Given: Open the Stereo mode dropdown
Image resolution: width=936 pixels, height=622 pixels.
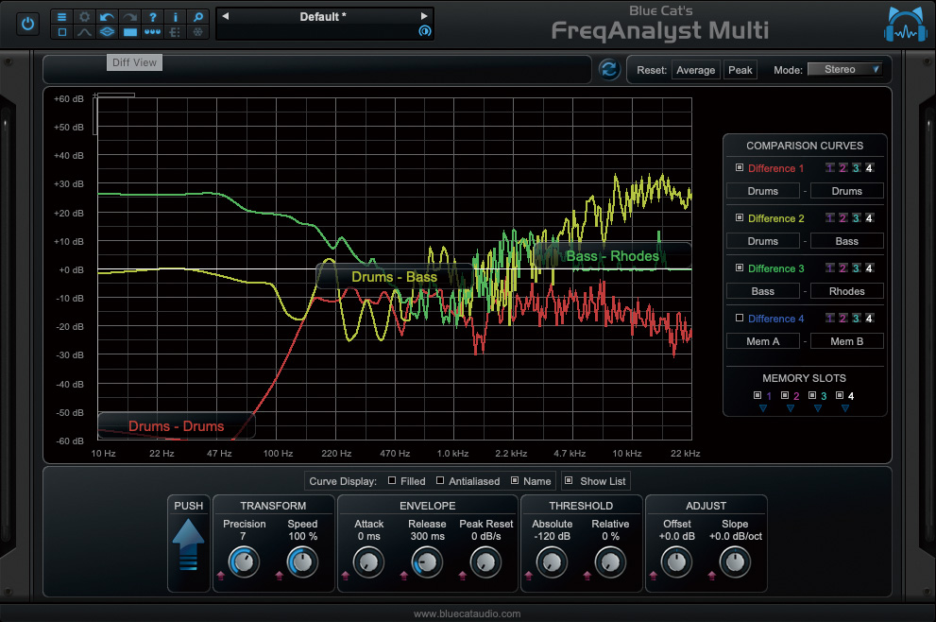Looking at the screenshot, I should [x=845, y=69].
